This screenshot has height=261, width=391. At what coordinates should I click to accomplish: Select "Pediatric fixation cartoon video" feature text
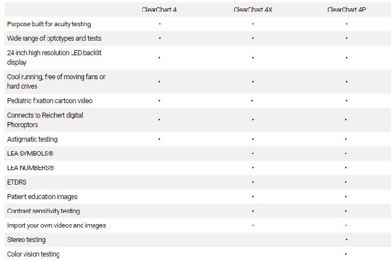[50, 101]
